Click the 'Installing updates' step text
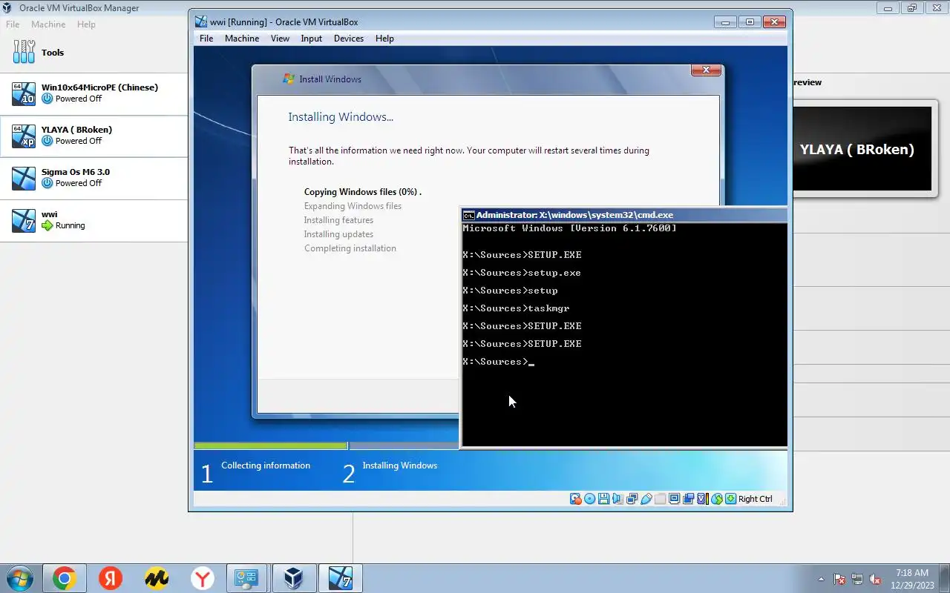 338,234
